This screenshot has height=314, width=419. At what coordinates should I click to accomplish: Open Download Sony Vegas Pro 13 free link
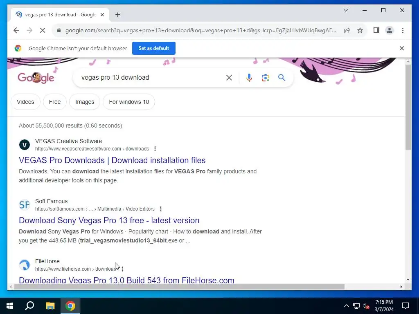109,220
